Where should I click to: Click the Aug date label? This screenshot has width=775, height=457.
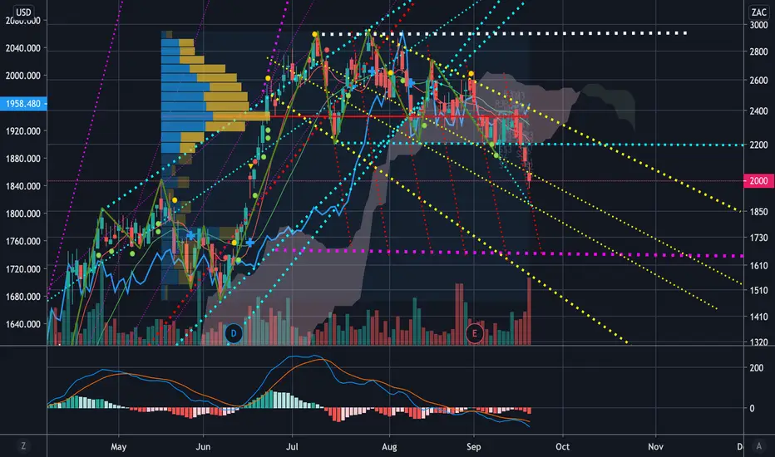389,447
